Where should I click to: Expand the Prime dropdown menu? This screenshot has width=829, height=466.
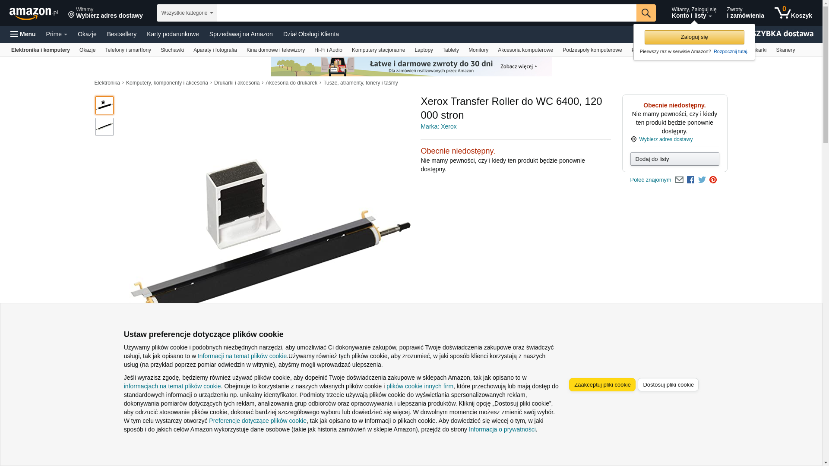pos(57,34)
